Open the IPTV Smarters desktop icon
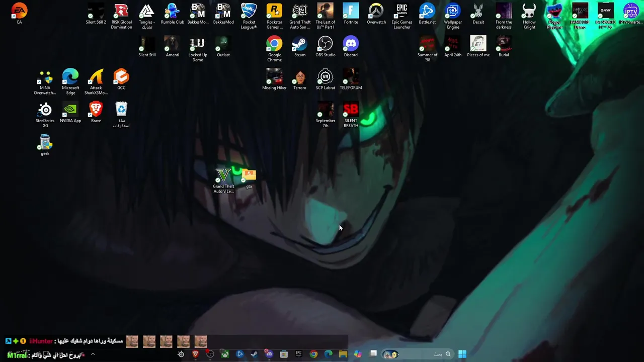 [631, 14]
